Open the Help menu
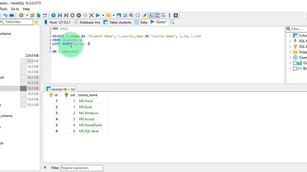Viewport: 307px width, 172px height. click(26, 9)
